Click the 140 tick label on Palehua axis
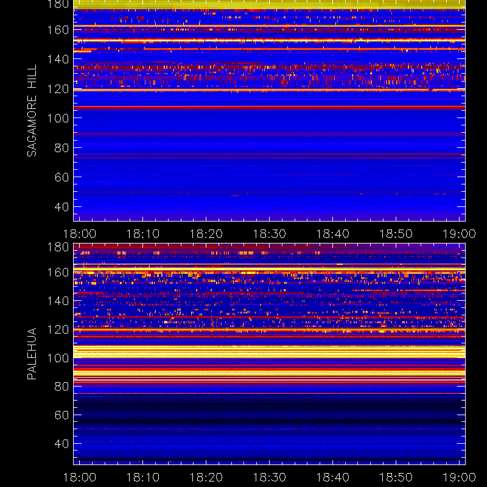The image size is (487, 487). coord(58,301)
